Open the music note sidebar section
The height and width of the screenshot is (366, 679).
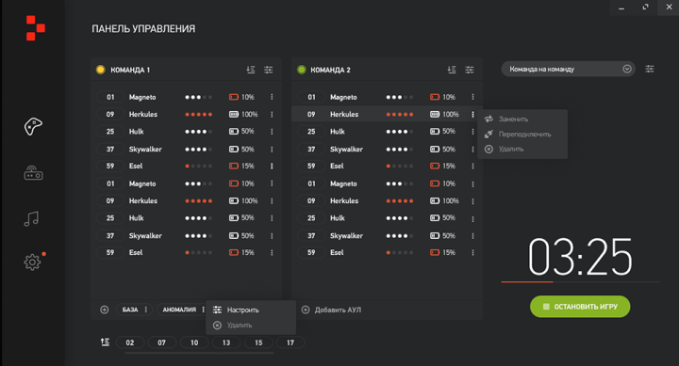point(31,218)
